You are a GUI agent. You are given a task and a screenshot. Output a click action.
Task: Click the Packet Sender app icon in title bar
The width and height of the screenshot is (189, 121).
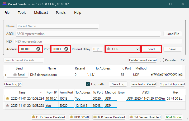pos(3,4)
